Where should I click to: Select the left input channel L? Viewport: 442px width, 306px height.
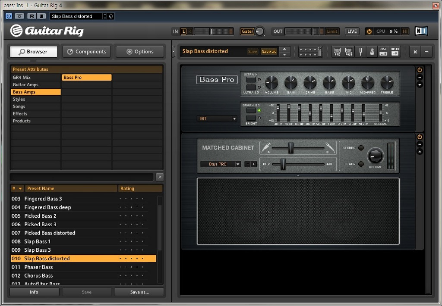click(x=183, y=31)
